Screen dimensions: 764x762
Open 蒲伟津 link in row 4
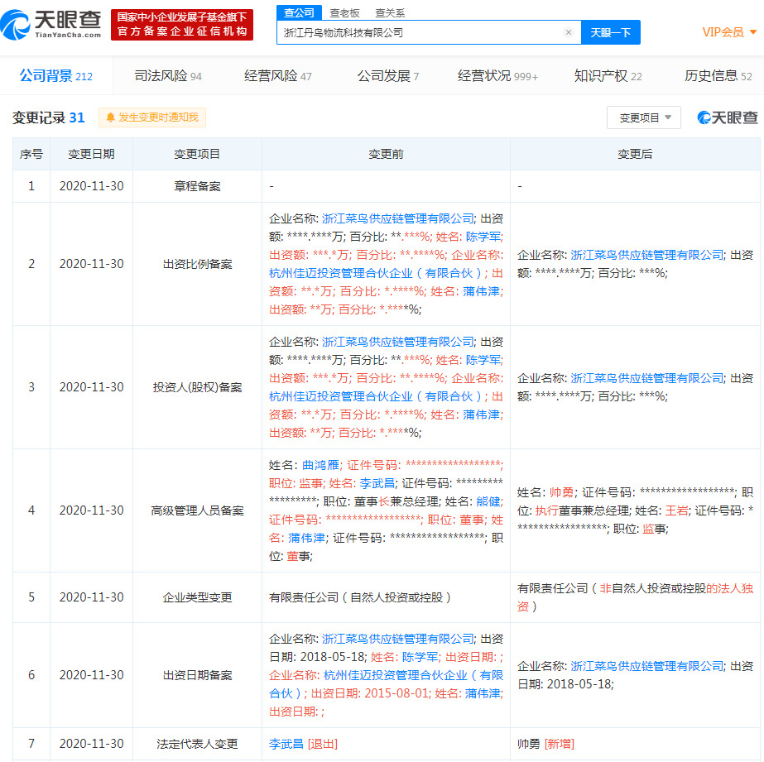click(306, 538)
